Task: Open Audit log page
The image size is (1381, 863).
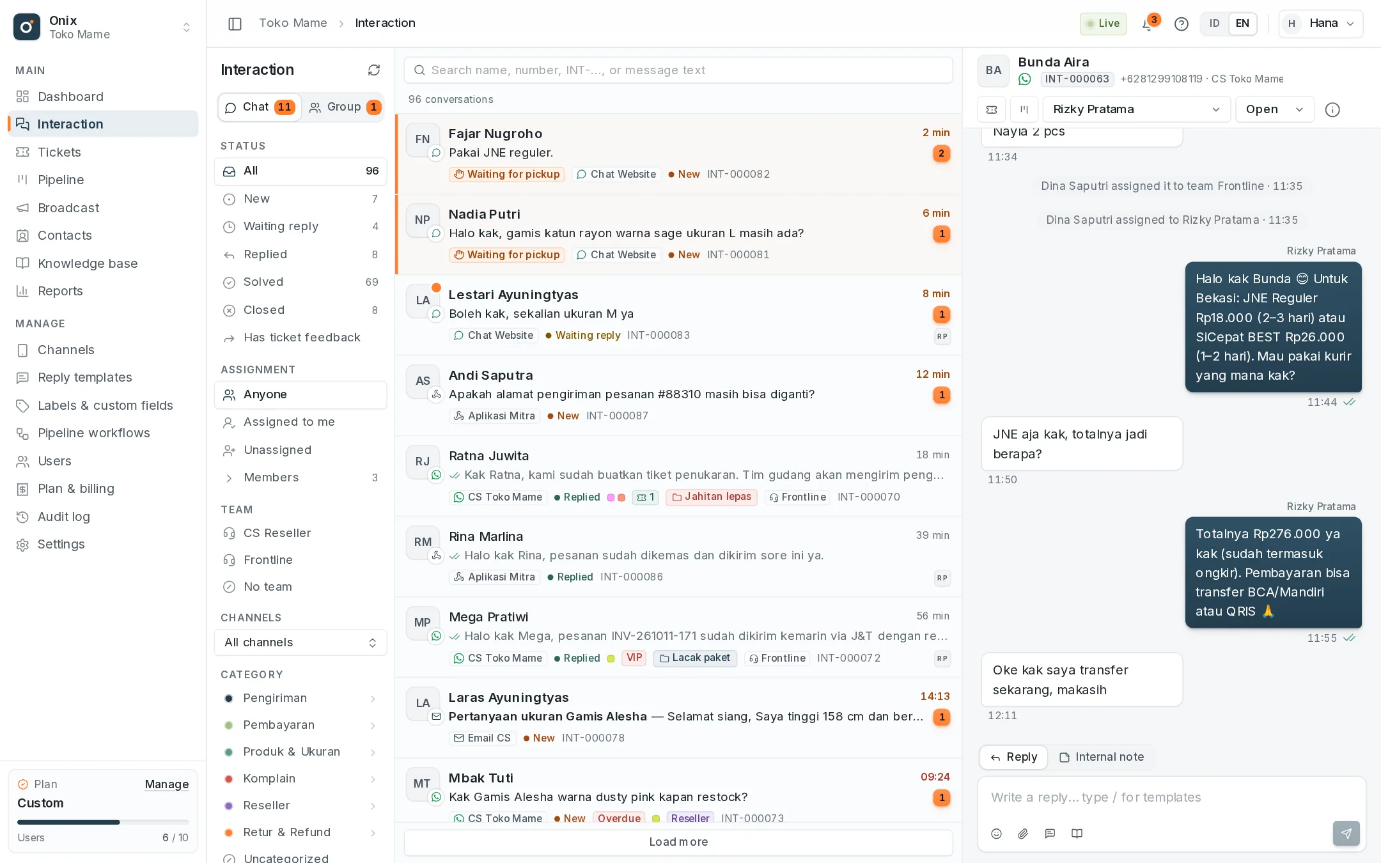Action: tap(103, 517)
